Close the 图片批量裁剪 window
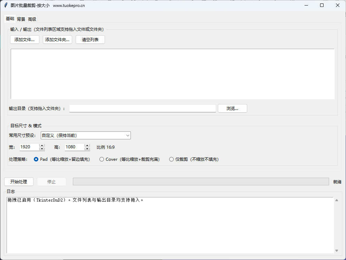346x260 pixels. tap(338, 5)
